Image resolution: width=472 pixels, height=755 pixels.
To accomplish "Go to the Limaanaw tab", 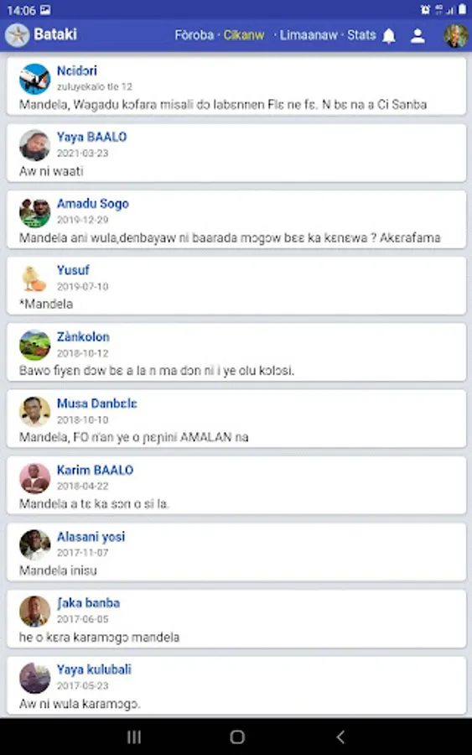I will [x=309, y=35].
